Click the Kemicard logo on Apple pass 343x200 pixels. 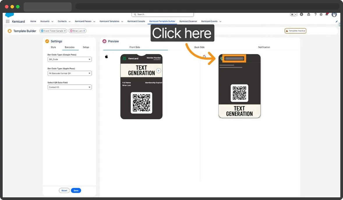click(124, 59)
